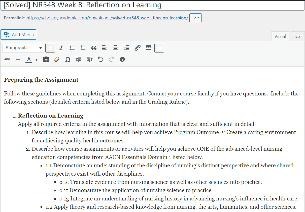Switch to the Visual editor tab
Screen dimensions: 305x212
[280, 36]
